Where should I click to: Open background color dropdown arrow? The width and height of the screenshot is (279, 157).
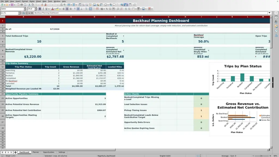(x=60, y=9)
